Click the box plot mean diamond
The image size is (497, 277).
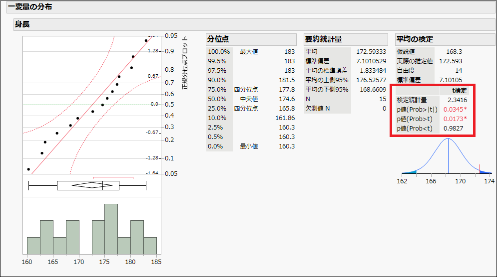[x=92, y=185]
